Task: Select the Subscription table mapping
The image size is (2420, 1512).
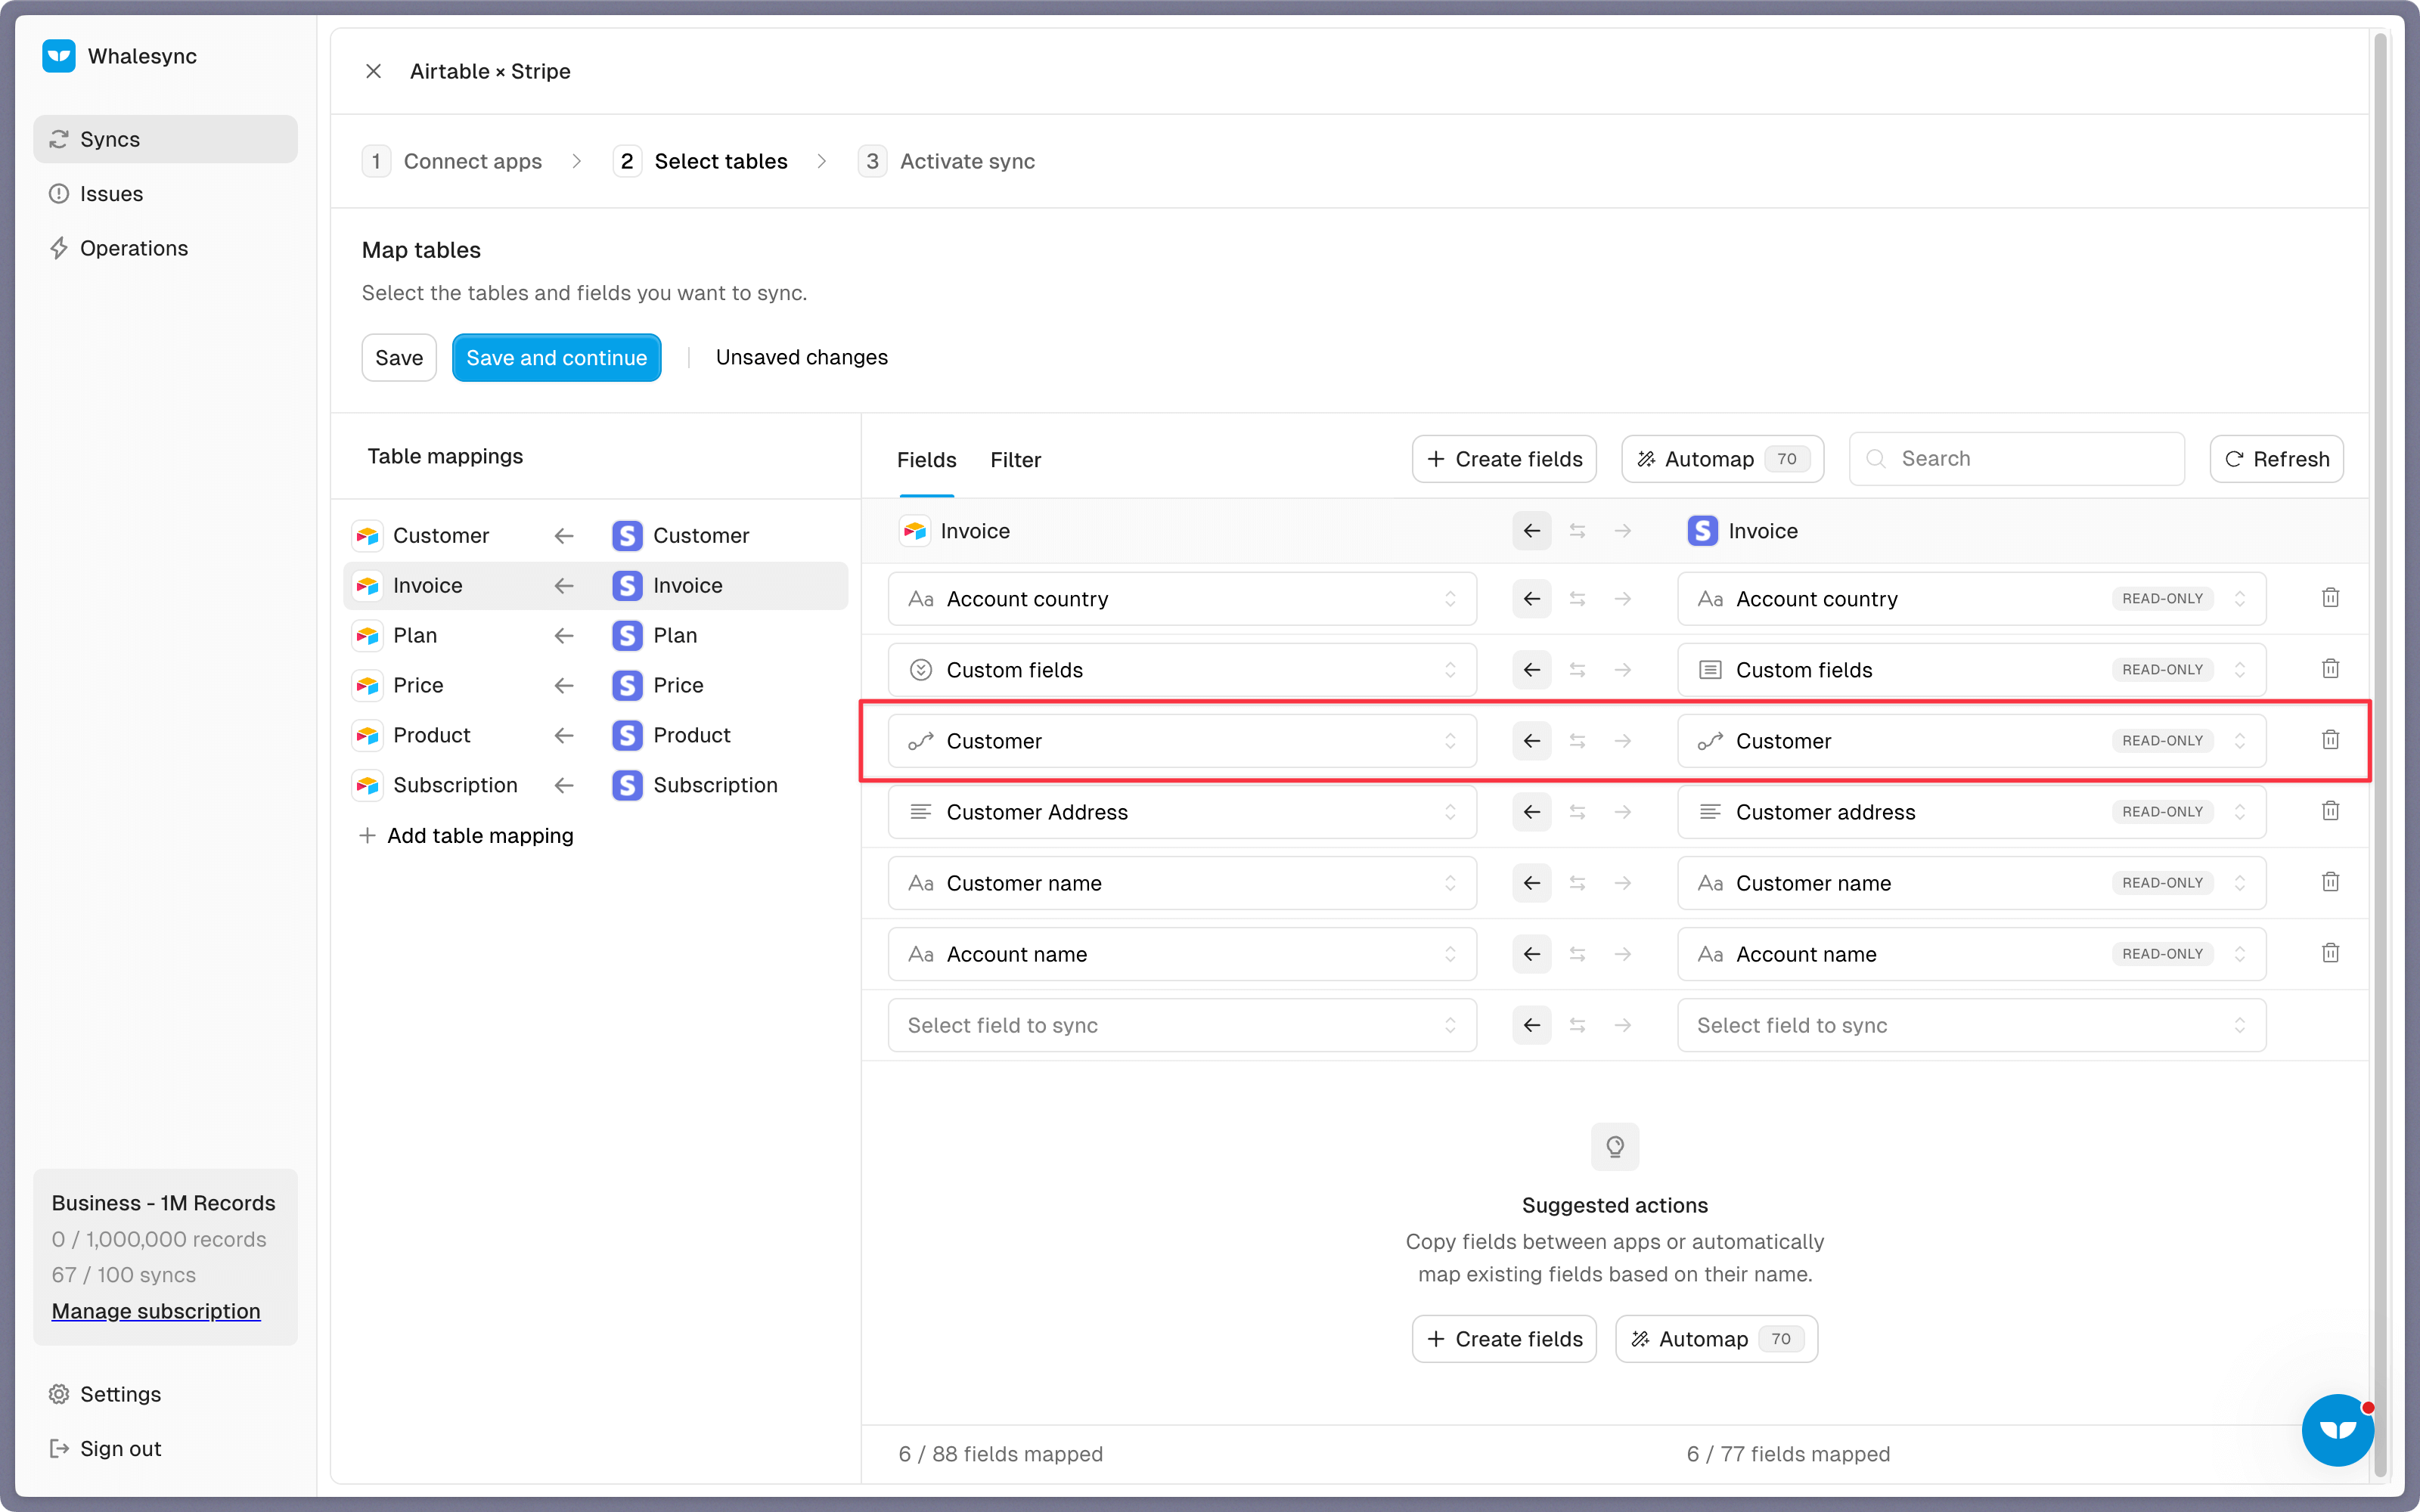Action: tap(596, 786)
